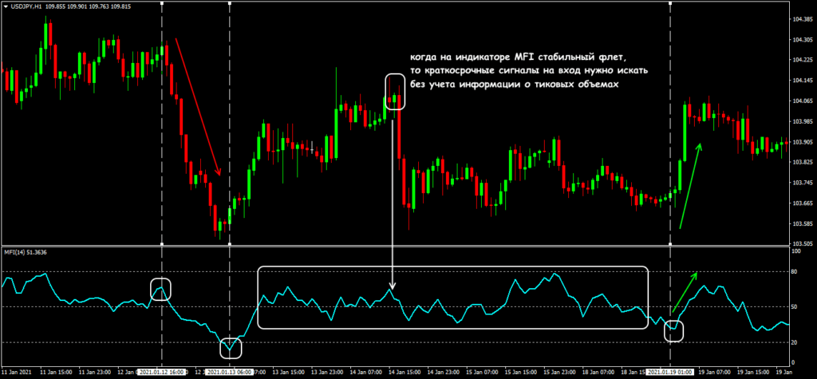Click the 2021.01.12 16:00 date label

pyautogui.click(x=163, y=372)
